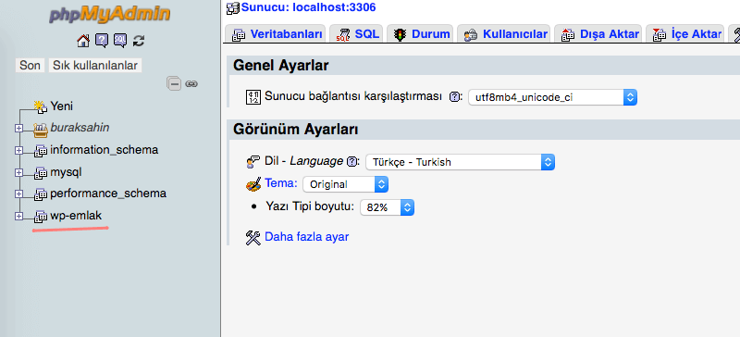
Task: Expand the buraksahin database node
Action: tap(18, 128)
